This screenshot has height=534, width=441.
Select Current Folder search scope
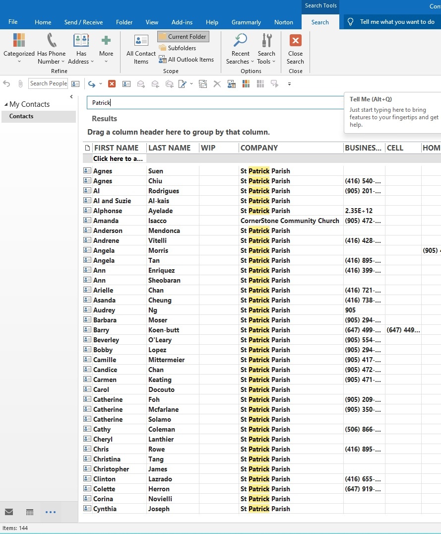(x=183, y=36)
